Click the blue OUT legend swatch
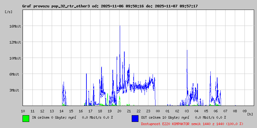The height and width of the screenshot is (128, 257). tap(135, 118)
